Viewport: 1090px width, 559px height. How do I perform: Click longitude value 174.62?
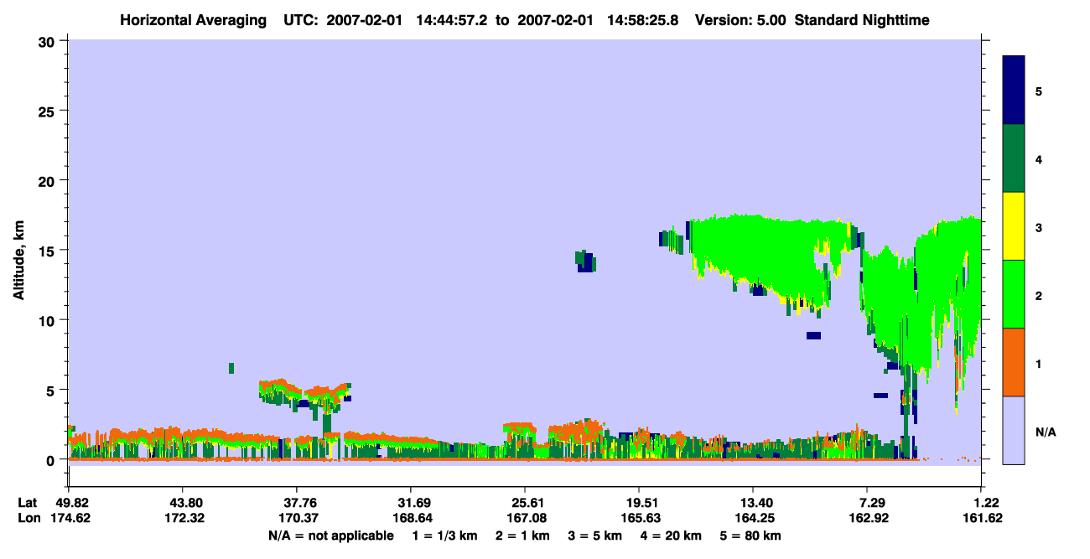(69, 518)
